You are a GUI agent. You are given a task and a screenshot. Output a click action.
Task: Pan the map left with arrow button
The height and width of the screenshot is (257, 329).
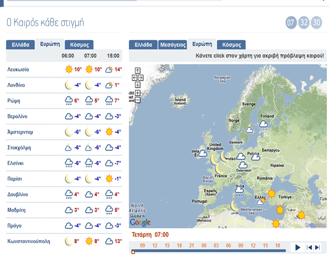tap(134, 78)
